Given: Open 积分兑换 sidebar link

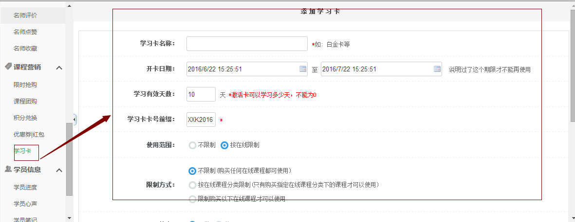Looking at the screenshot, I should [25, 118].
